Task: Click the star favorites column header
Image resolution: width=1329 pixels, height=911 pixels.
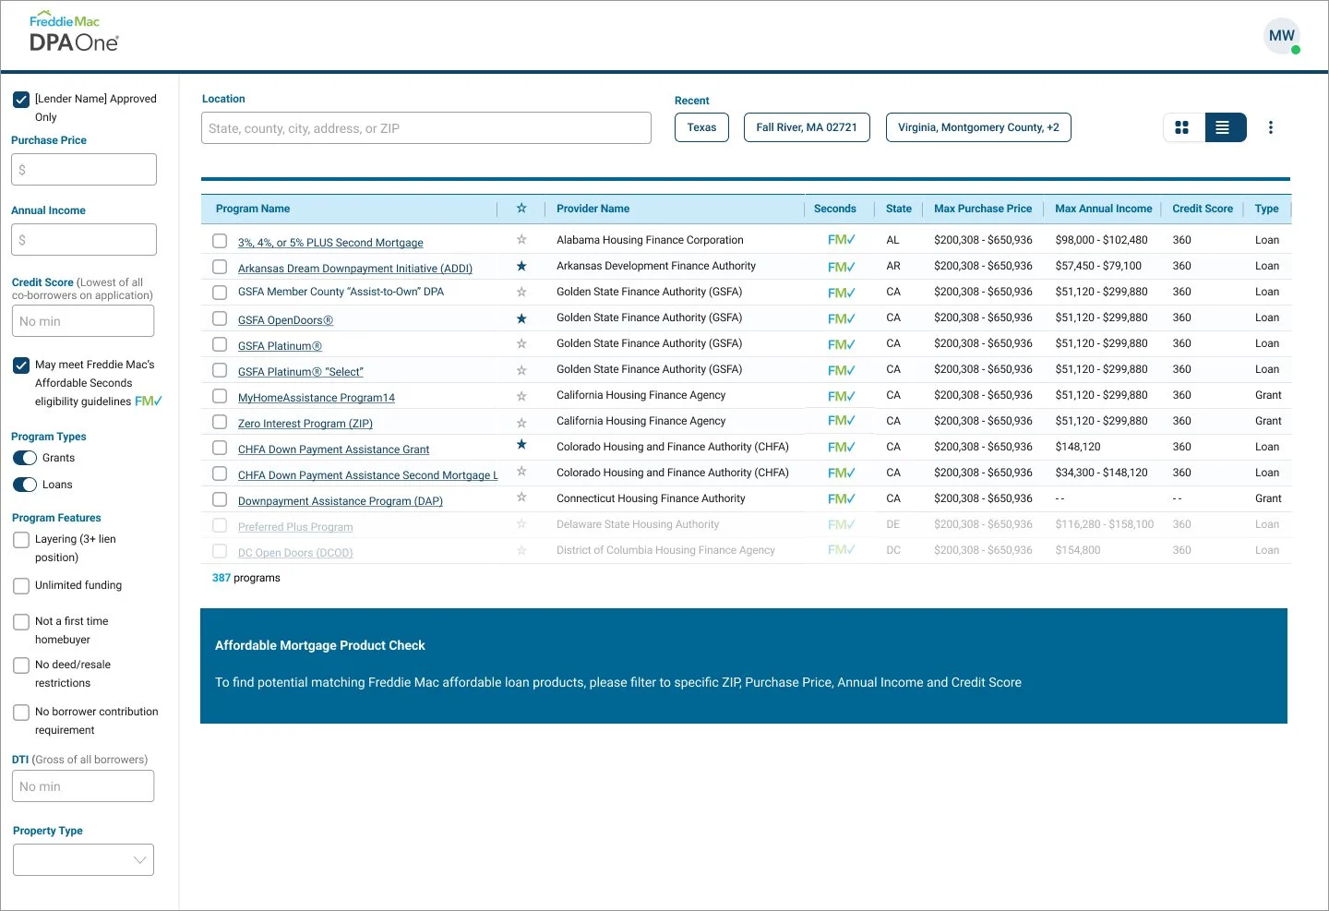Action: click(521, 209)
